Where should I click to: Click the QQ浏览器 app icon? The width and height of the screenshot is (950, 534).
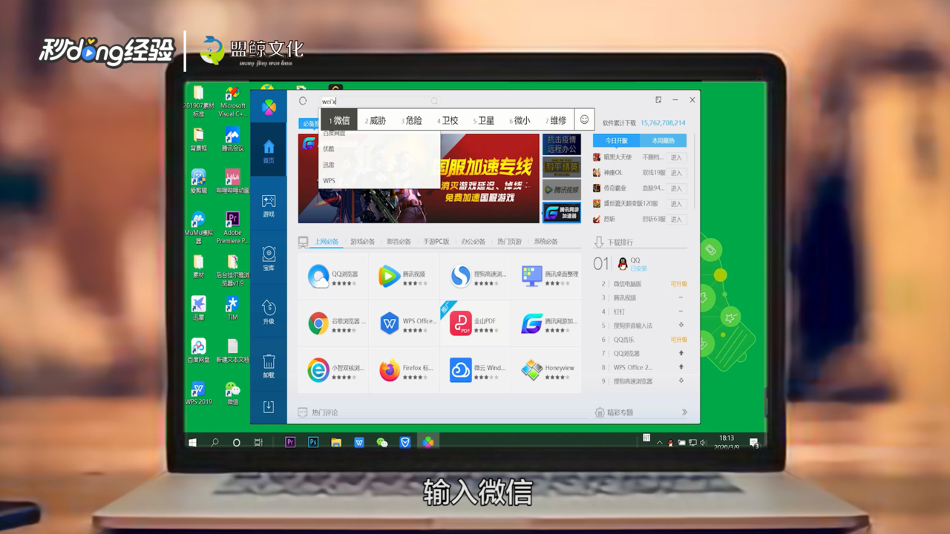318,277
